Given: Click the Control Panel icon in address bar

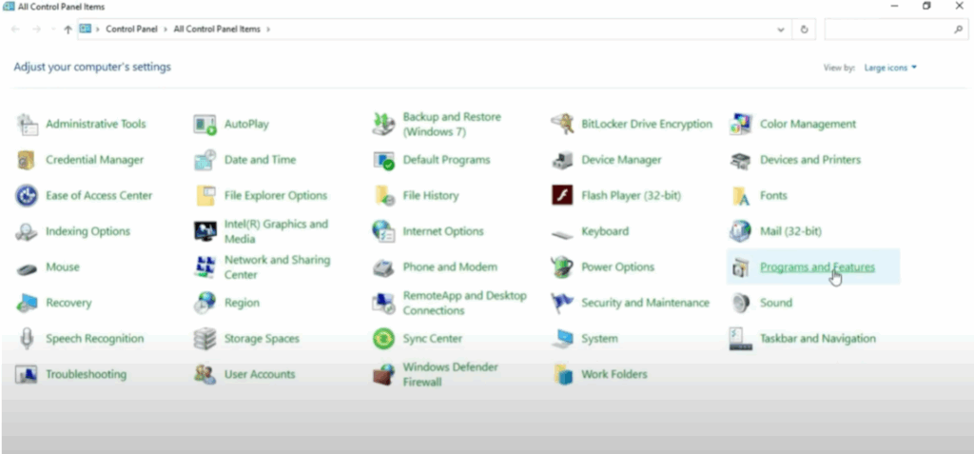Looking at the screenshot, I should coord(85,29).
